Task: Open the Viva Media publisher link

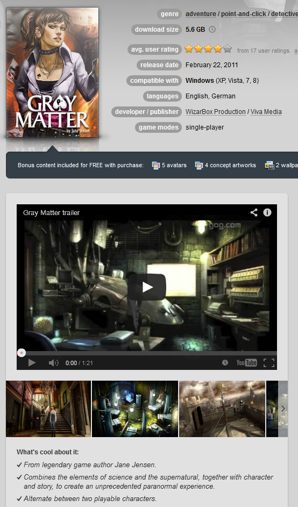Action: point(266,111)
